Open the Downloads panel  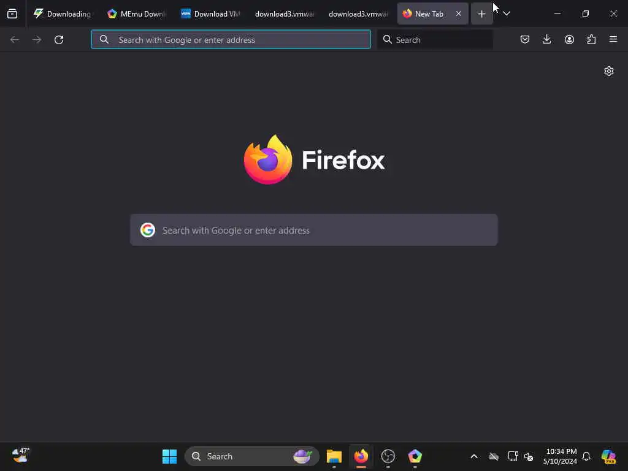(x=546, y=39)
